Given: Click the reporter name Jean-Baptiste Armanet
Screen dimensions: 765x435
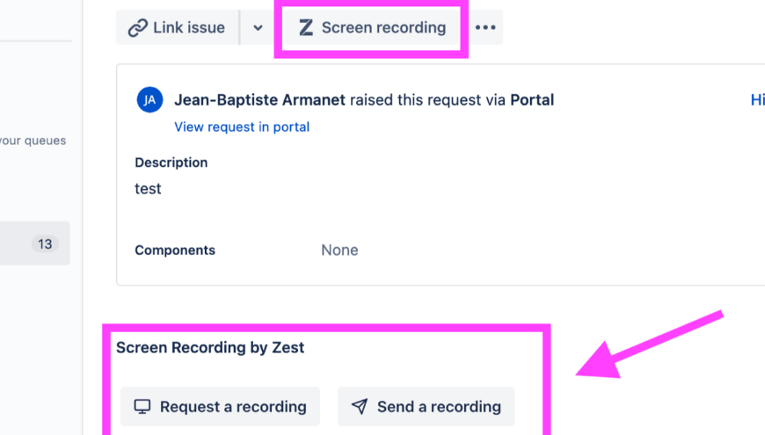Looking at the screenshot, I should 259,100.
